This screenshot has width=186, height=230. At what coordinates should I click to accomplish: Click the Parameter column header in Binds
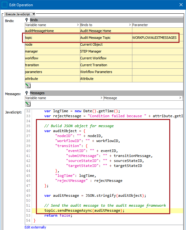155,25
